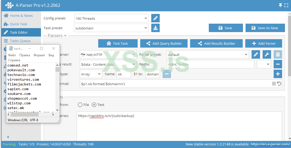Click the filmsjackets.com line in Notepad
This screenshot has height=148, width=291.
click(24, 84)
